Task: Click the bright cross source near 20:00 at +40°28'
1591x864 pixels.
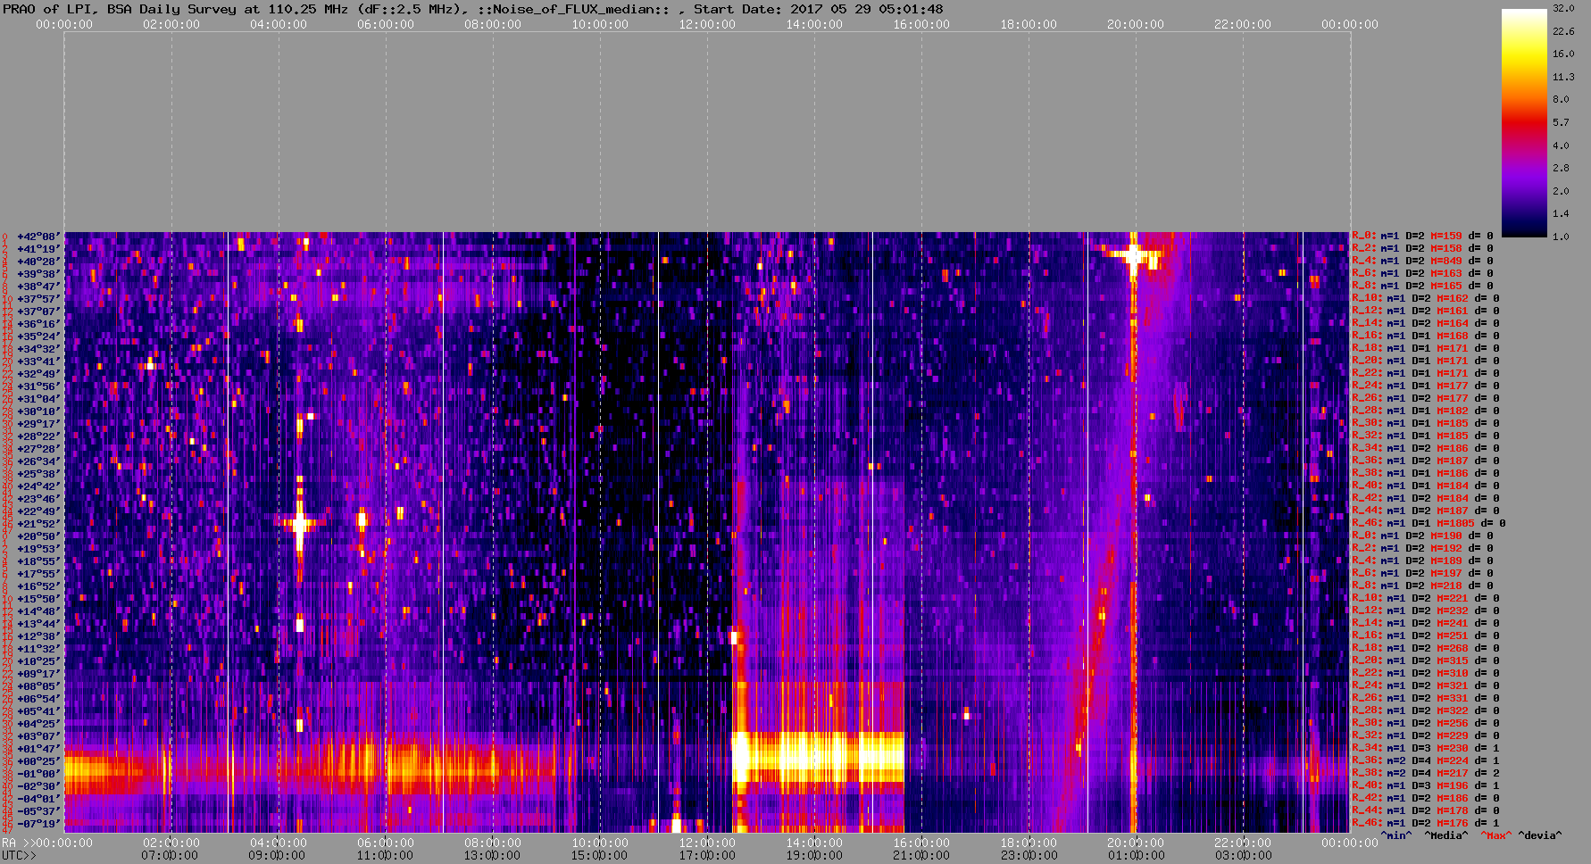Action: pos(1133,257)
